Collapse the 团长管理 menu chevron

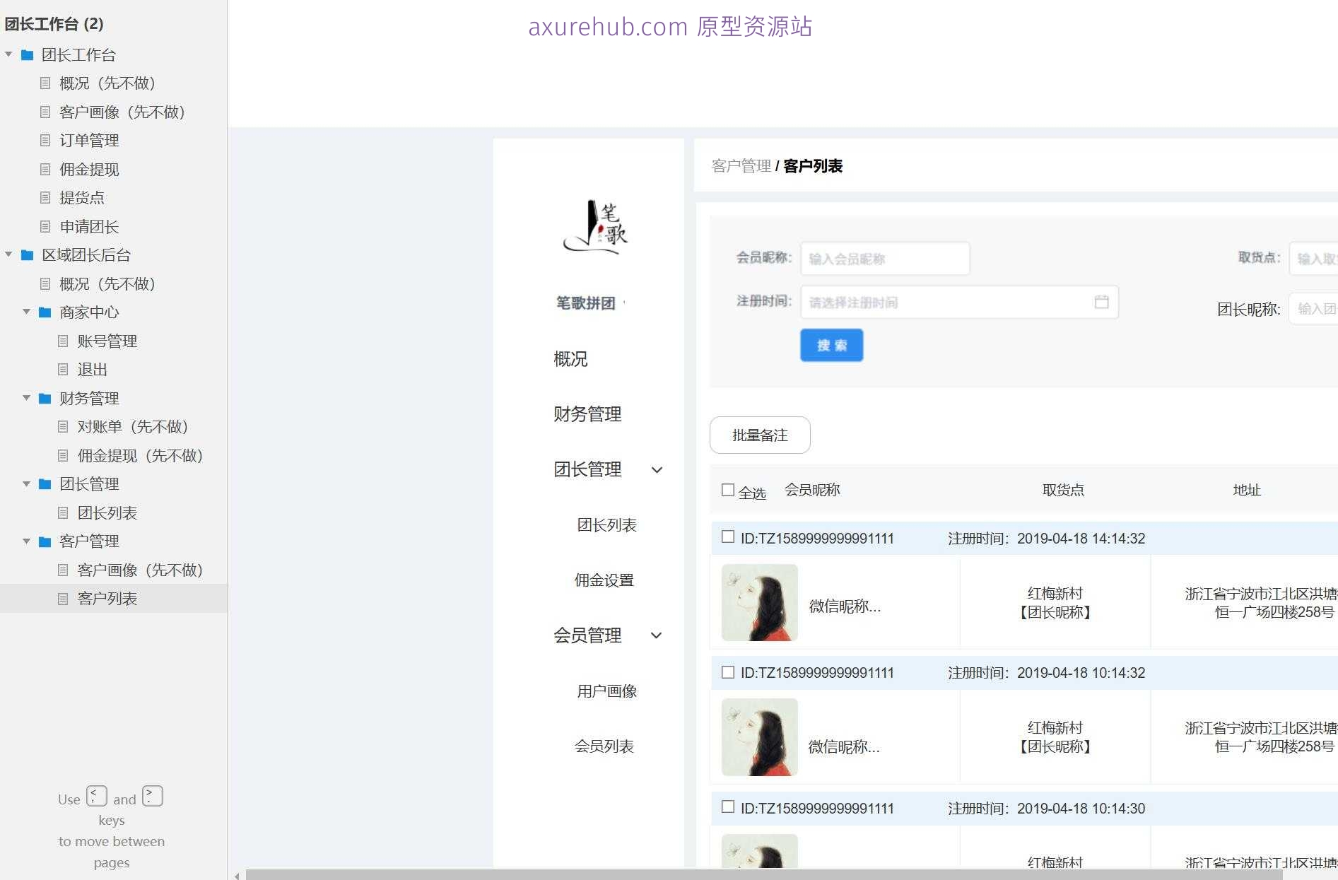coord(657,470)
